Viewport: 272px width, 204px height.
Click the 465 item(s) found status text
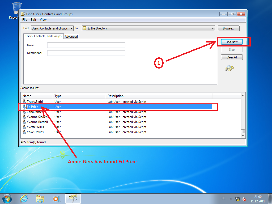pyautogui.click(x=33, y=142)
